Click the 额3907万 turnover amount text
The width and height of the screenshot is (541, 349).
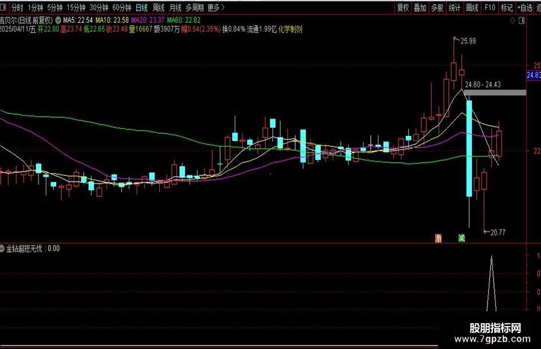pyautogui.click(x=167, y=29)
